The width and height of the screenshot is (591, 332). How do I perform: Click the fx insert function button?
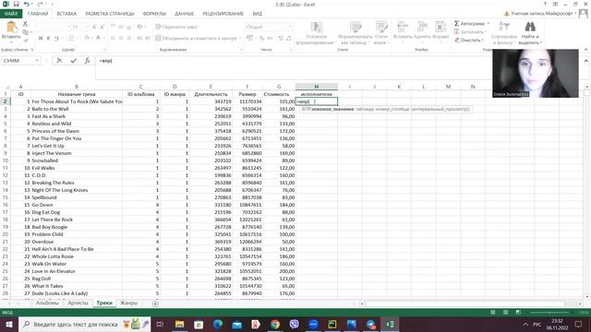click(x=87, y=61)
